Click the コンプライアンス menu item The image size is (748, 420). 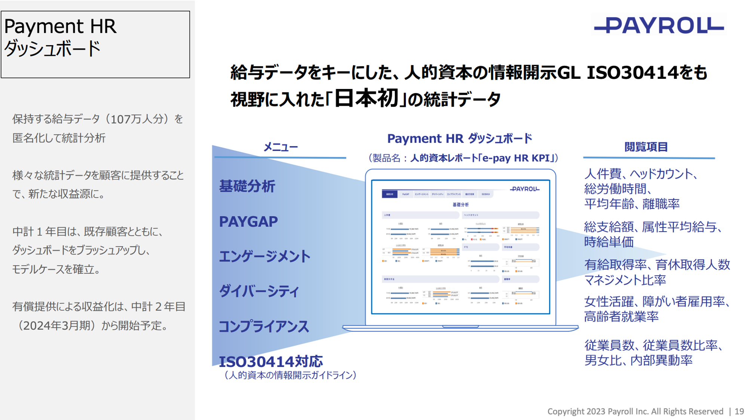(264, 326)
